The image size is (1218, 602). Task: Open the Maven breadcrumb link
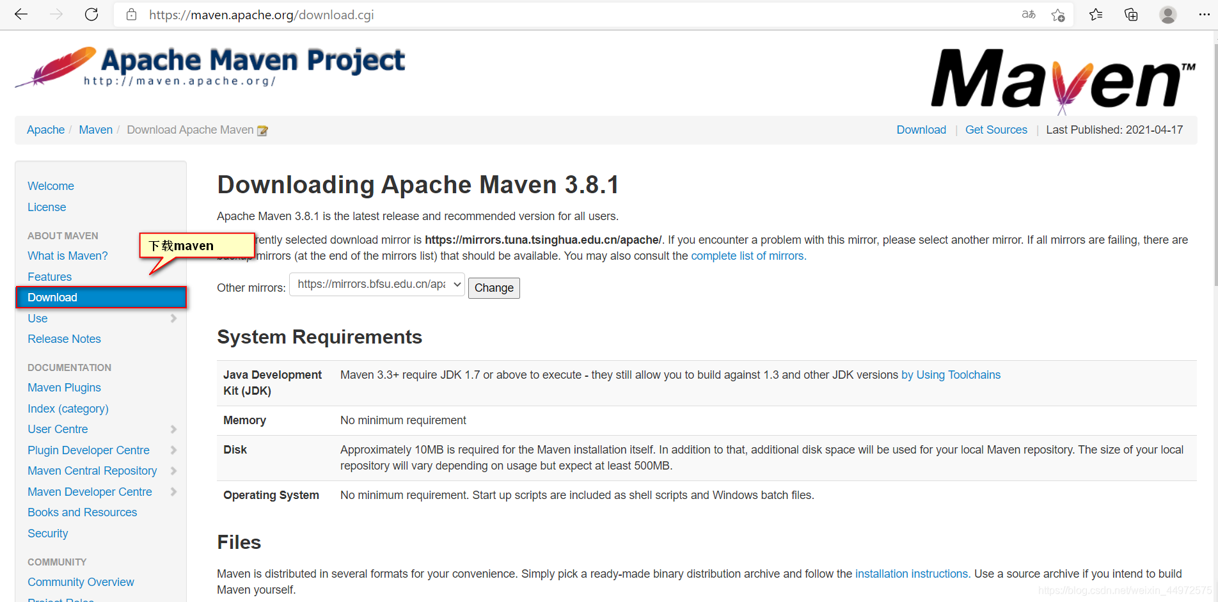click(95, 130)
